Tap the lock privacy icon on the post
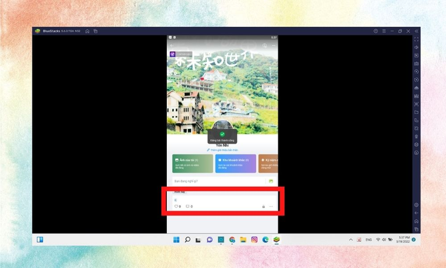This screenshot has height=268, width=446. [x=263, y=206]
